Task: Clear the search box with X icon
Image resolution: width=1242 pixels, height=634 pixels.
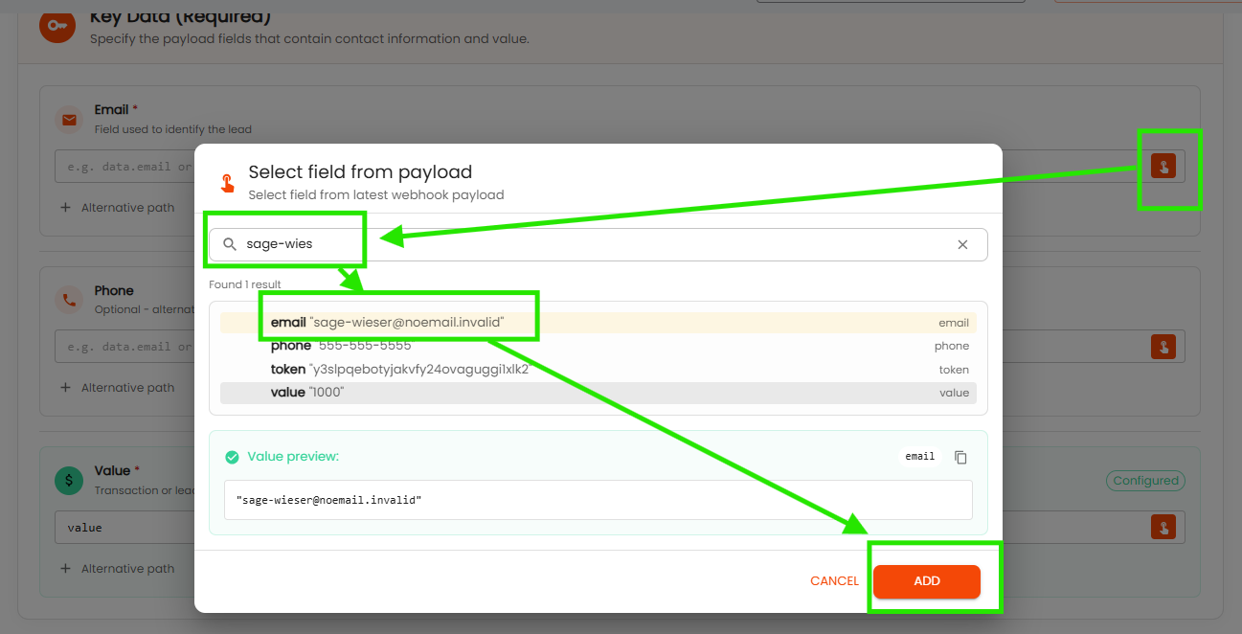Action: [962, 244]
